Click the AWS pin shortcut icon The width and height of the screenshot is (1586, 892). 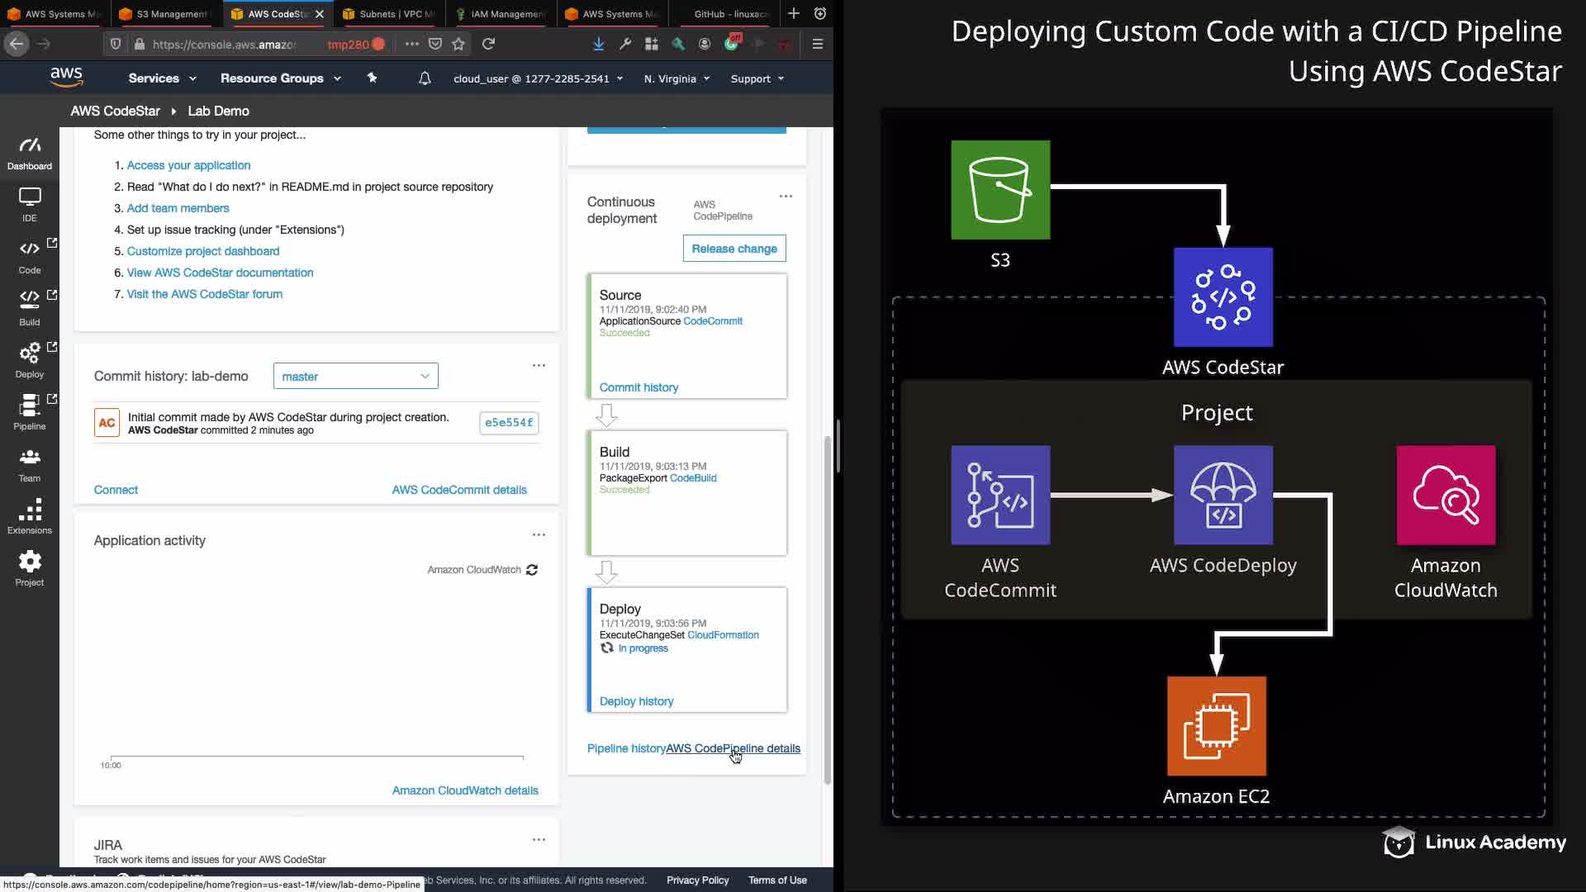372,78
